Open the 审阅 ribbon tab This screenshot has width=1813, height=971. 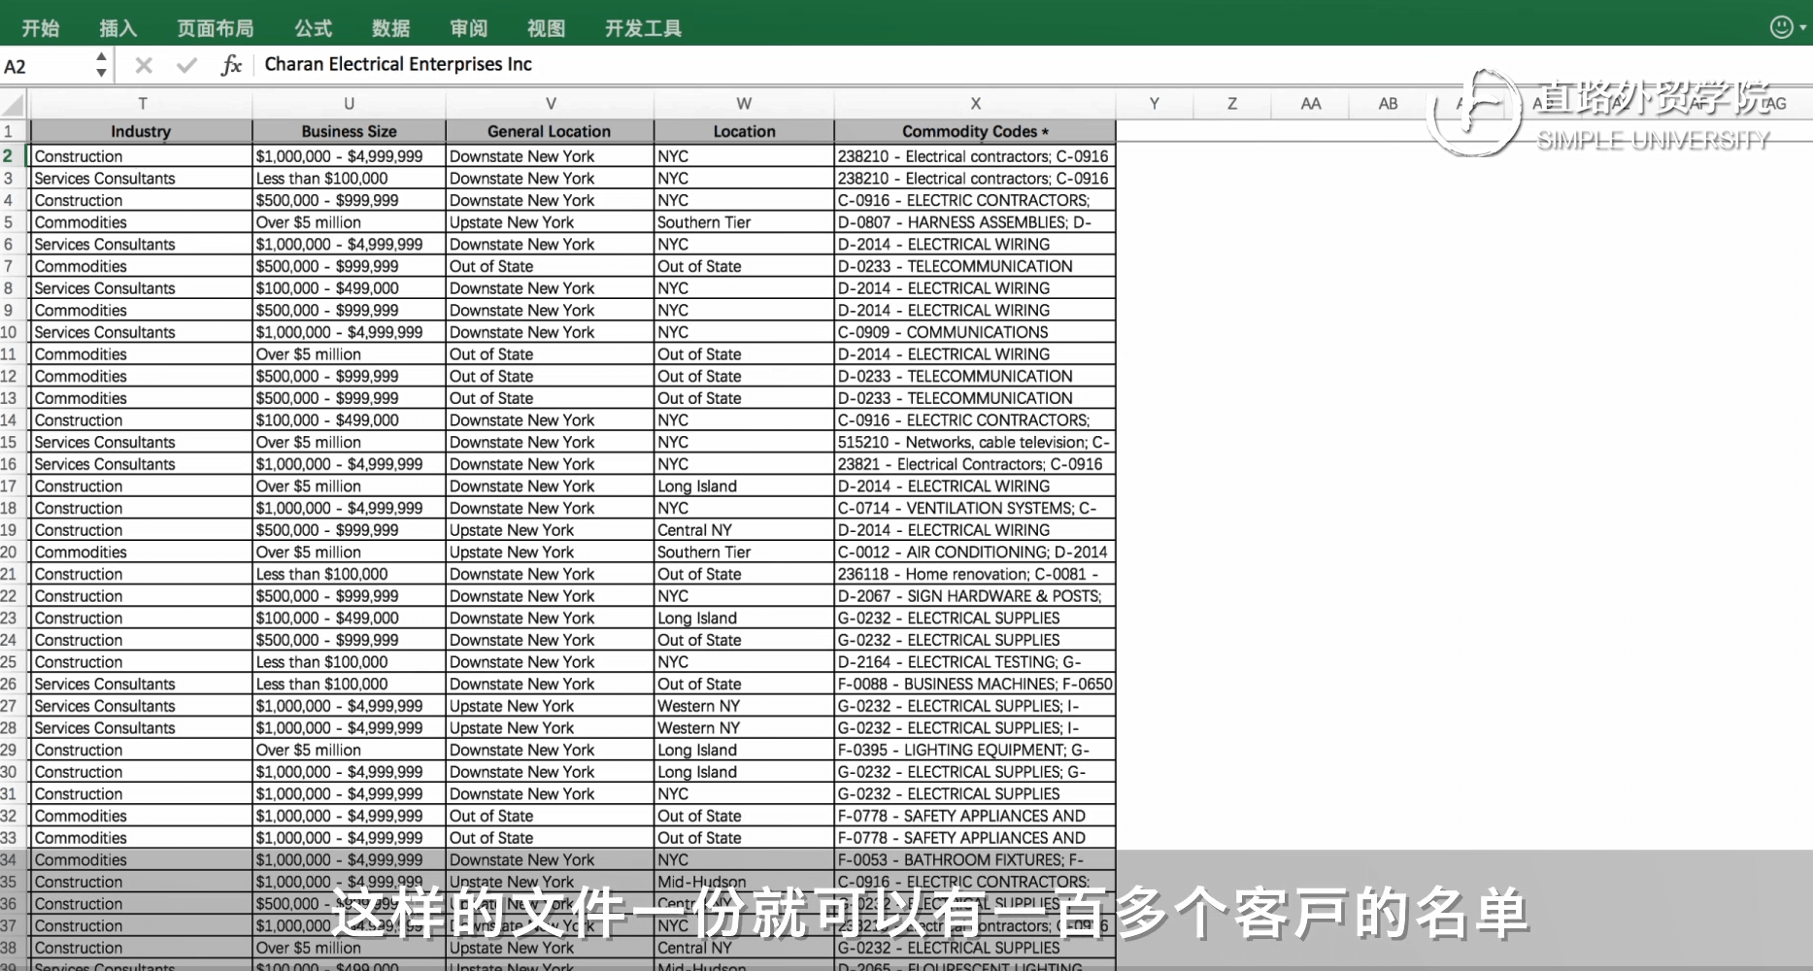469,28
